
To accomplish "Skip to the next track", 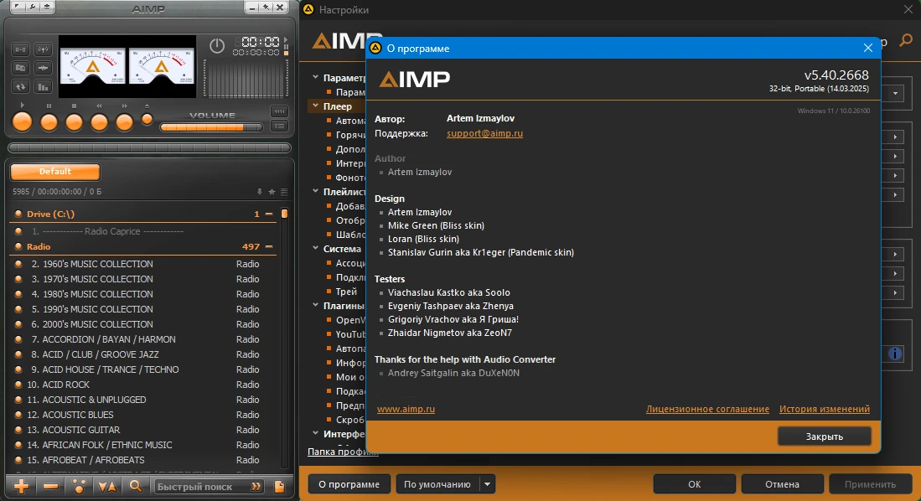I will pos(125,121).
